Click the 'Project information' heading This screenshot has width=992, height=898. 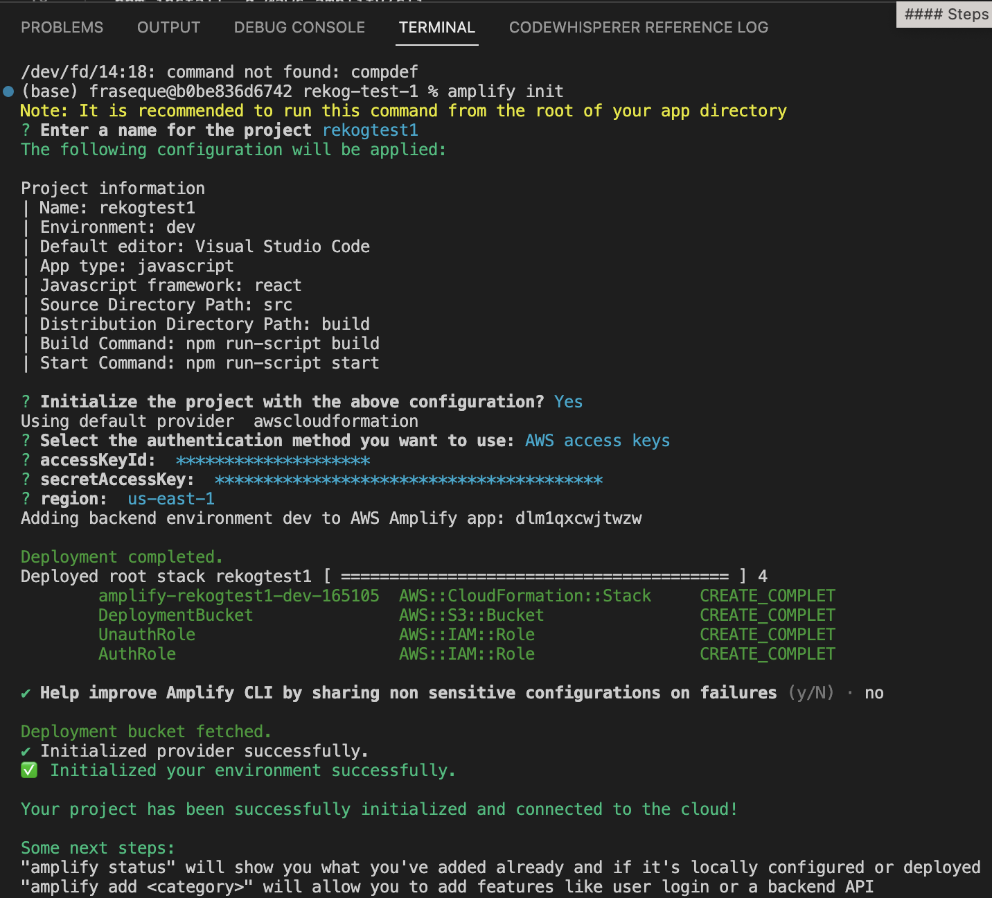[x=113, y=188]
